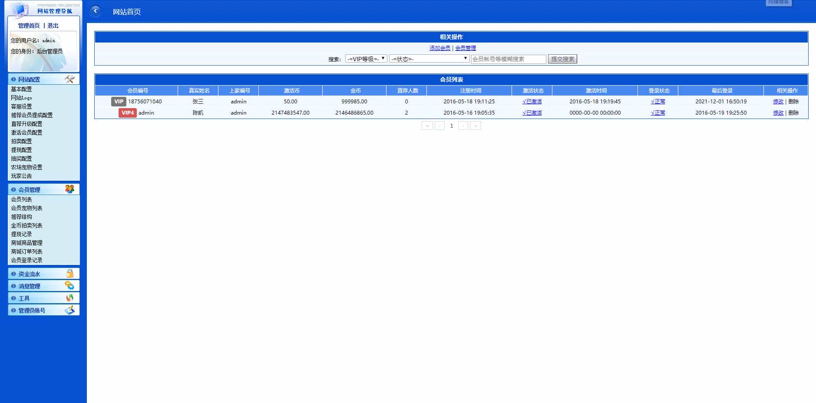Click 删除 for member 18756071040
This screenshot has height=403, width=816.
[793, 102]
